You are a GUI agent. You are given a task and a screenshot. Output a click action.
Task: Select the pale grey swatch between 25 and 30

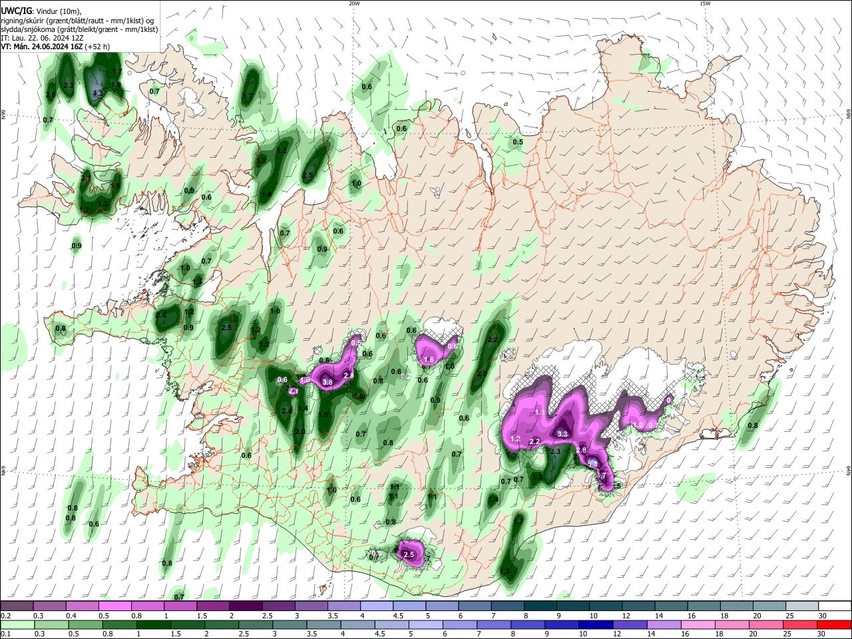click(803, 606)
